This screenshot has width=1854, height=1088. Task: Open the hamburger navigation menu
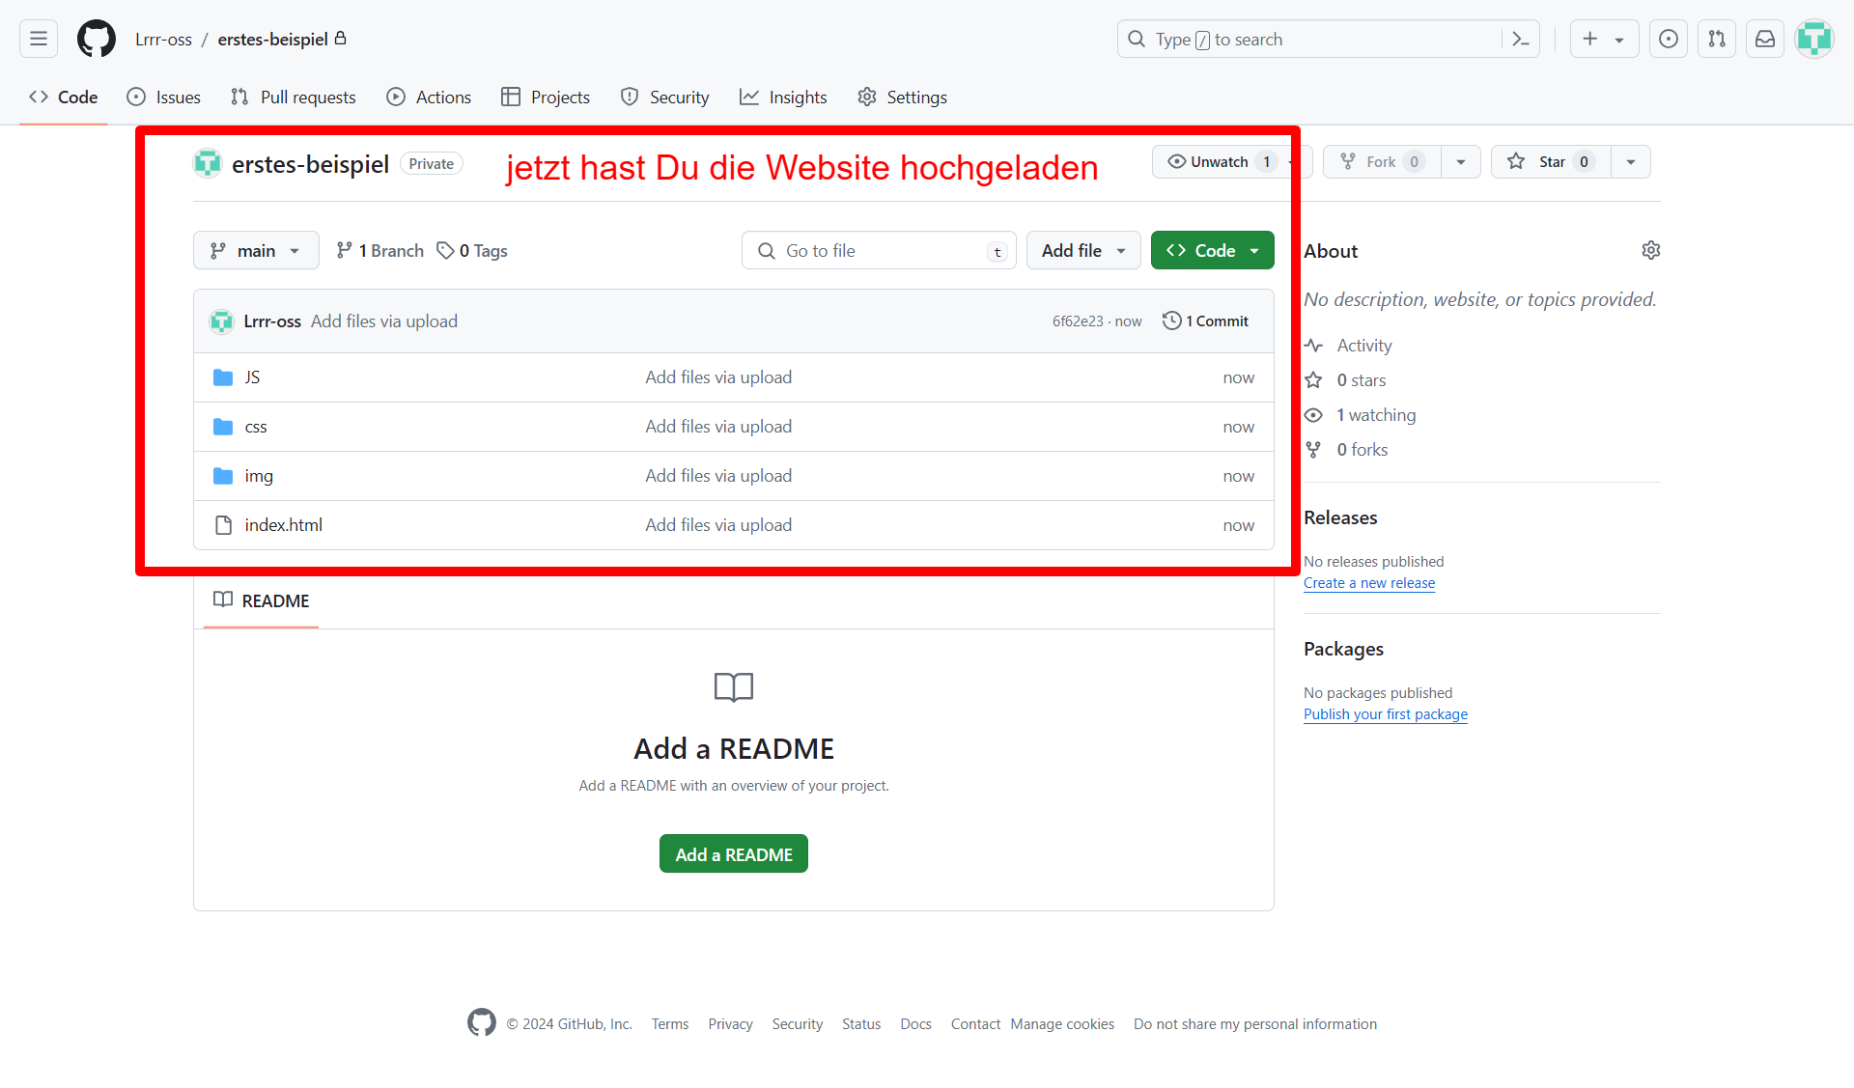(39, 39)
